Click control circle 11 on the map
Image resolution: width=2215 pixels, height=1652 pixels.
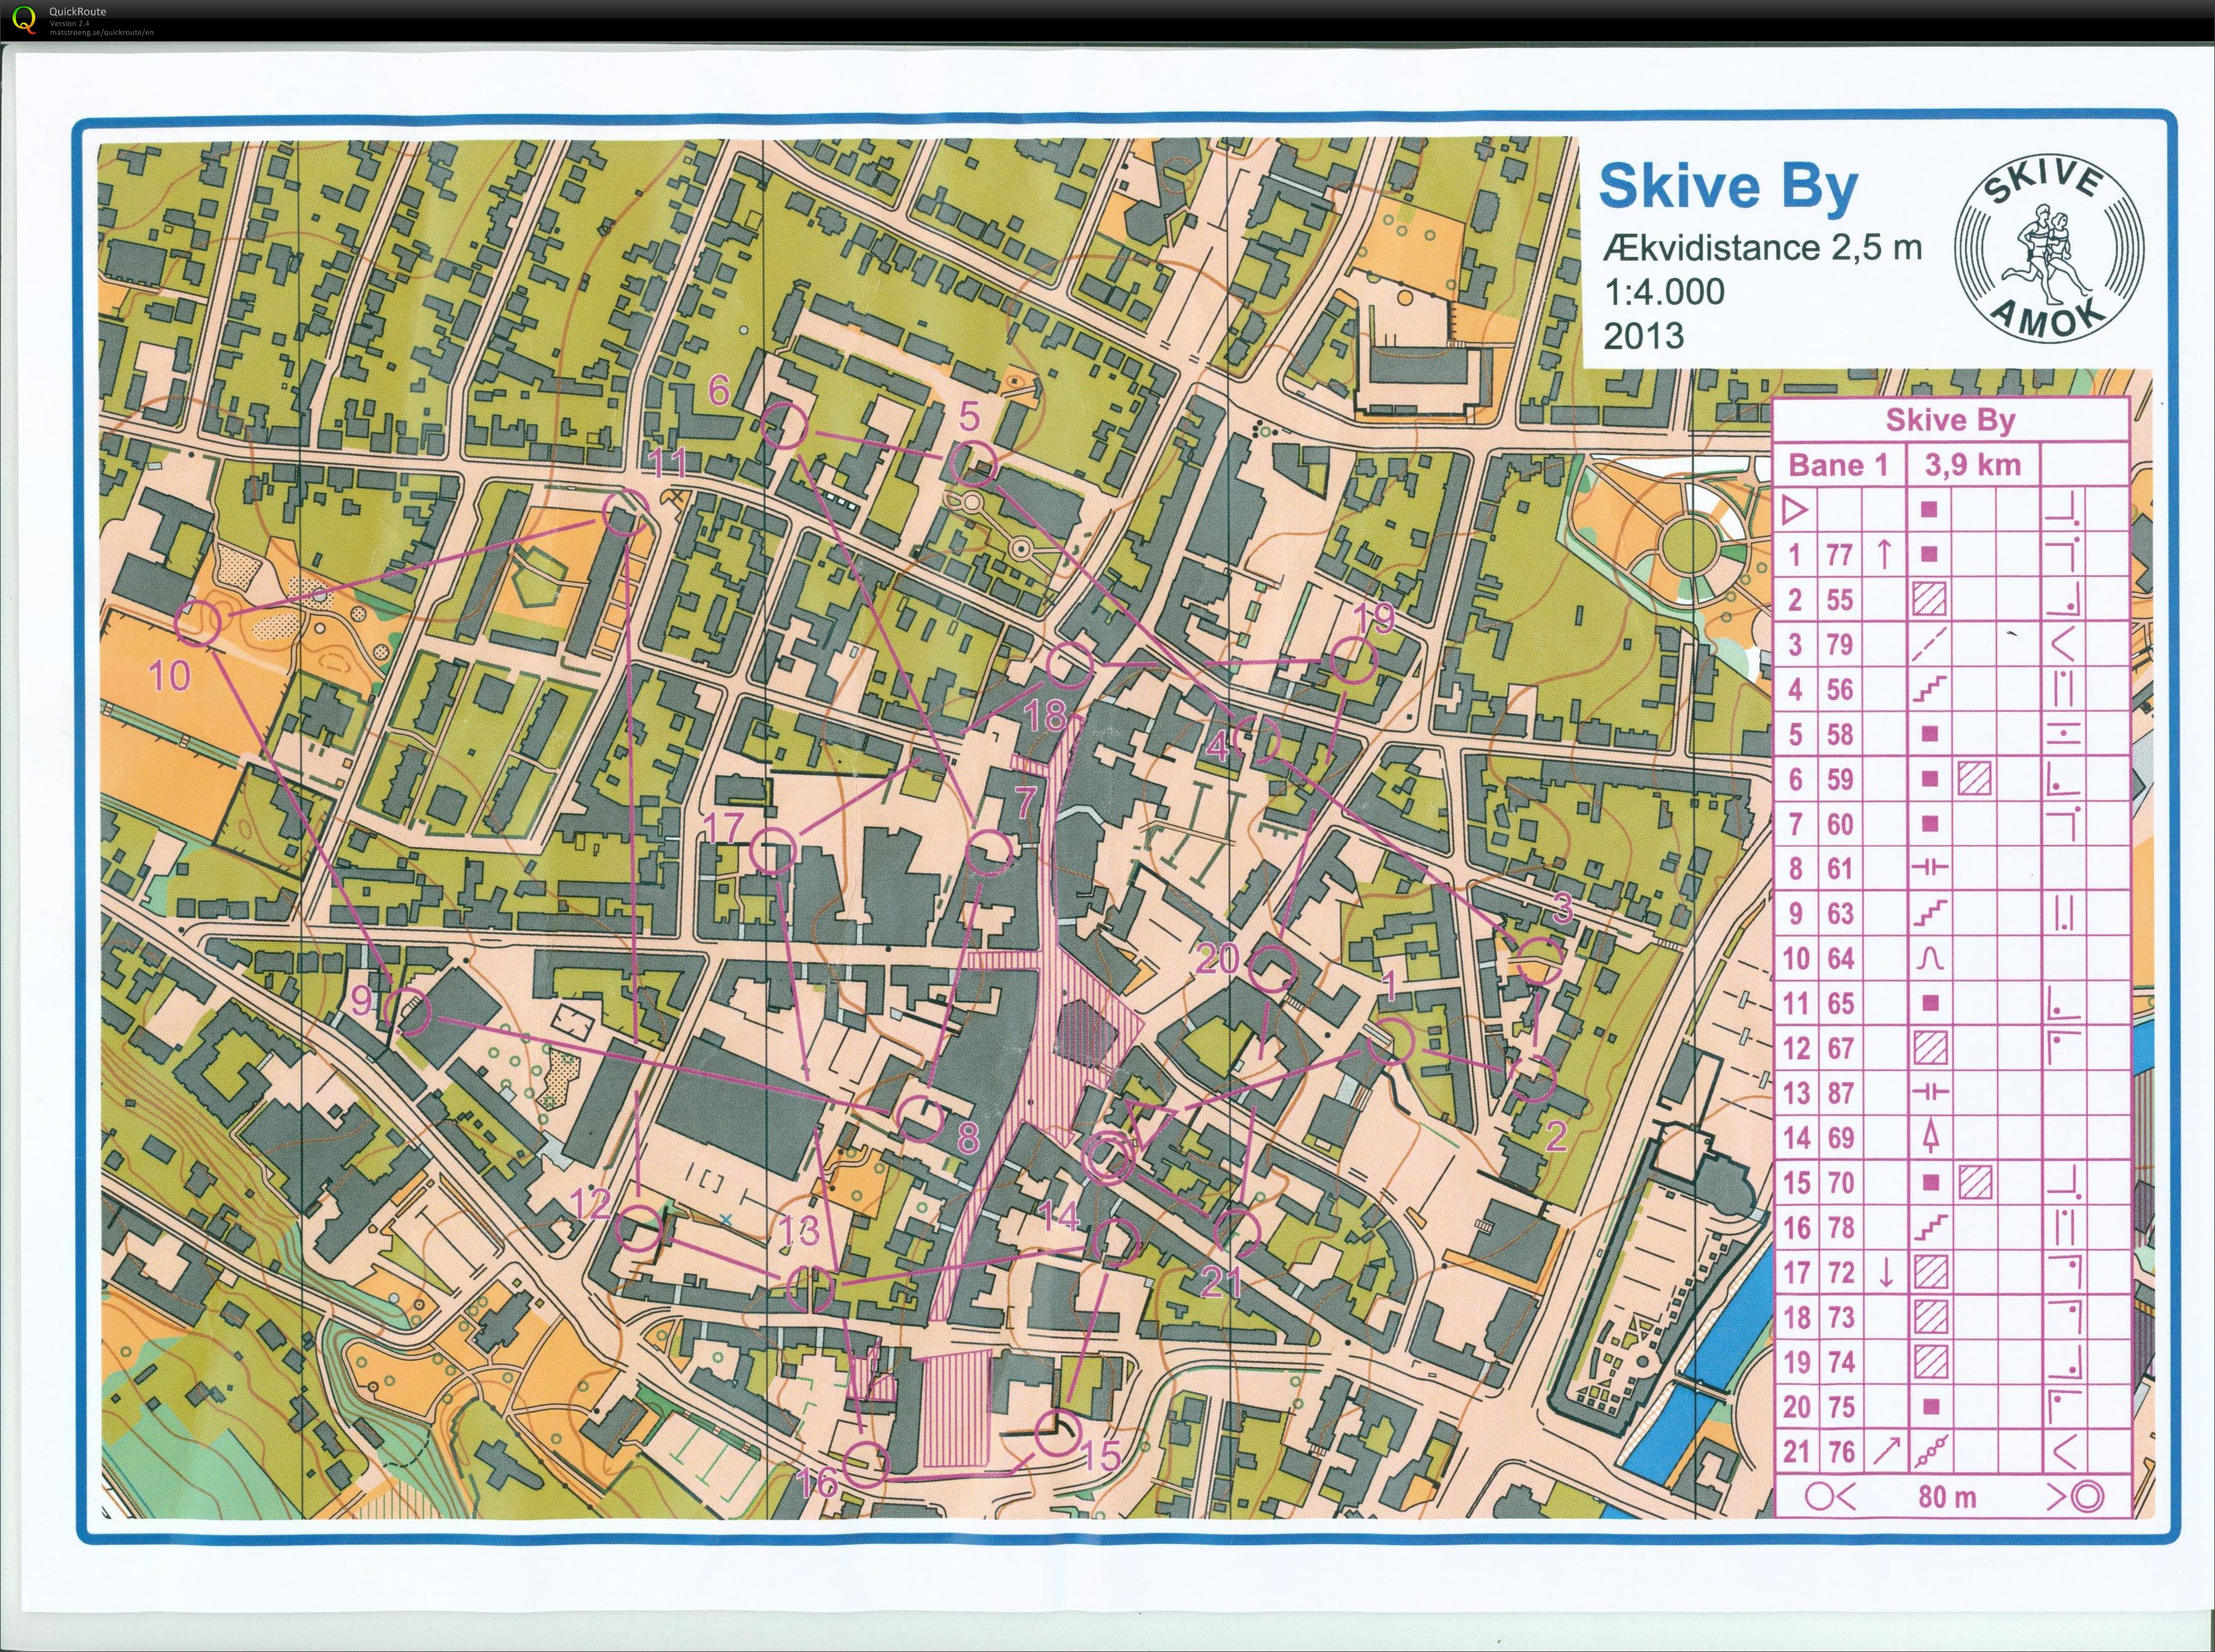pos(626,513)
